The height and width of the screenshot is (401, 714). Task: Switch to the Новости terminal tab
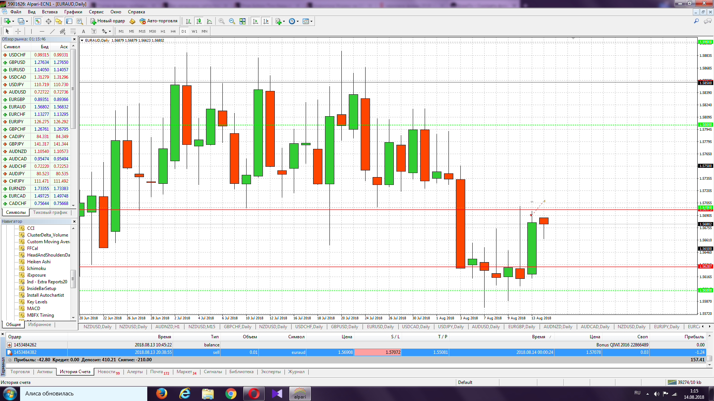coord(109,372)
